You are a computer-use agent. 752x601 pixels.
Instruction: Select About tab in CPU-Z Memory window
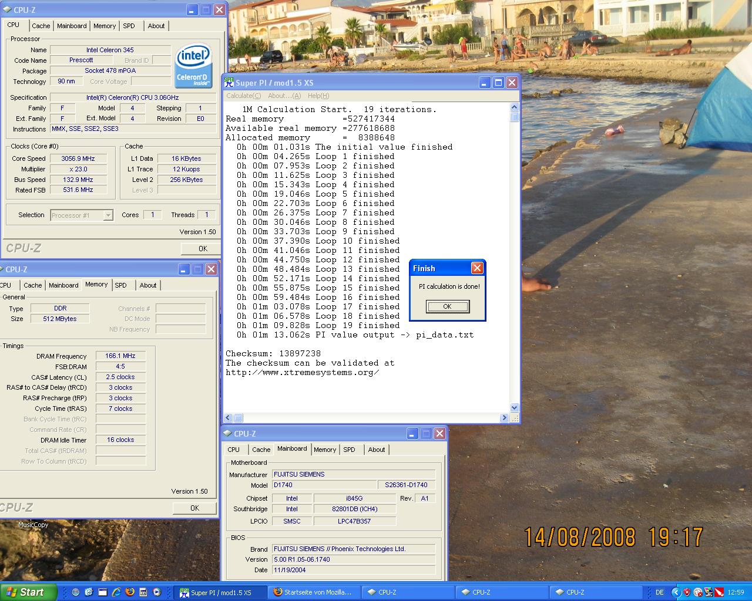coord(148,285)
